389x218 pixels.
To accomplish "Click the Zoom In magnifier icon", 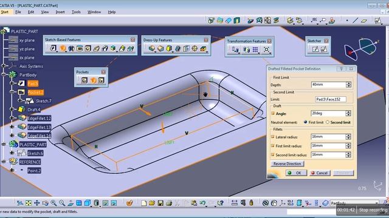I will (x=53, y=203).
